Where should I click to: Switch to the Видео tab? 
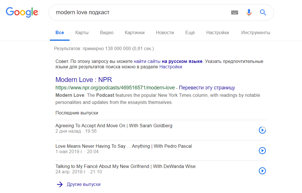pos(107,33)
